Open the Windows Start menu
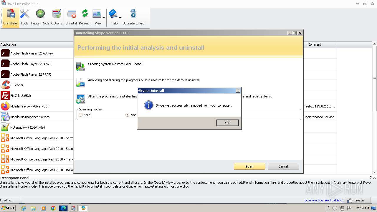 click(x=8, y=208)
